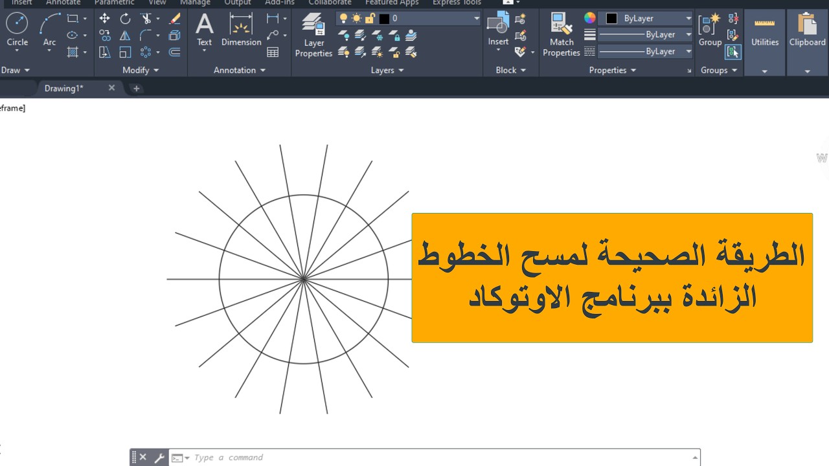Activate the Stretch tool
This screenshot has height=466, width=829.
click(104, 52)
